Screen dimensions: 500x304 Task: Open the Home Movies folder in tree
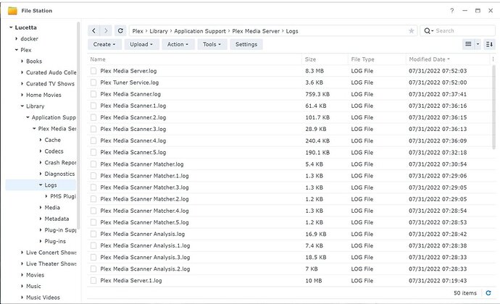[43, 95]
